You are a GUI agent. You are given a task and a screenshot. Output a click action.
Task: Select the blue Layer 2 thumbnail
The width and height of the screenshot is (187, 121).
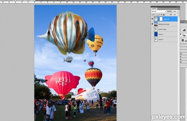click(x=156, y=34)
